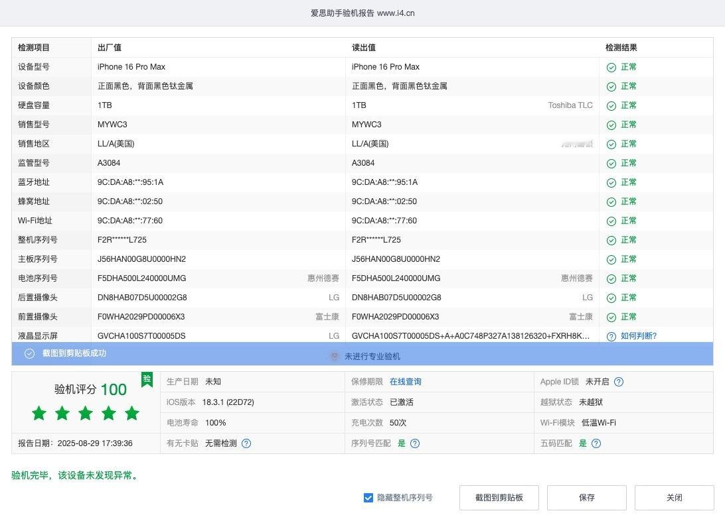Viewport: 725px width, 521px height.
Task: Select factory Wi-Fi address 9C:DA:A8:**:77:60
Action: [x=130, y=221]
